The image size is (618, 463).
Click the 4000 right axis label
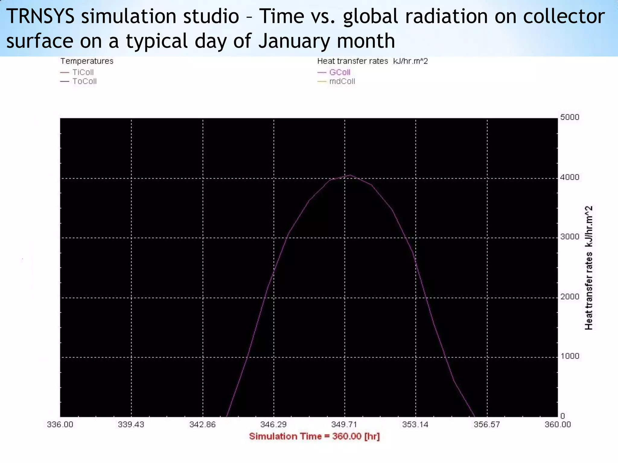click(x=570, y=177)
